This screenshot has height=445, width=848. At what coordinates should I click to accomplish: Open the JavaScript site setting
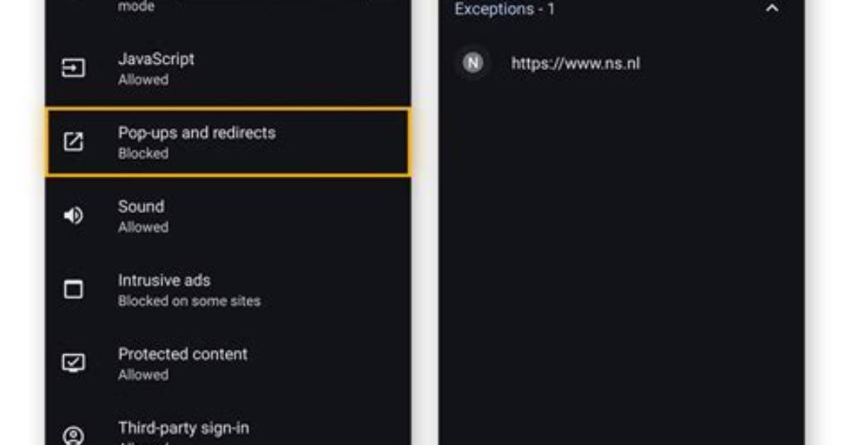[x=228, y=69]
